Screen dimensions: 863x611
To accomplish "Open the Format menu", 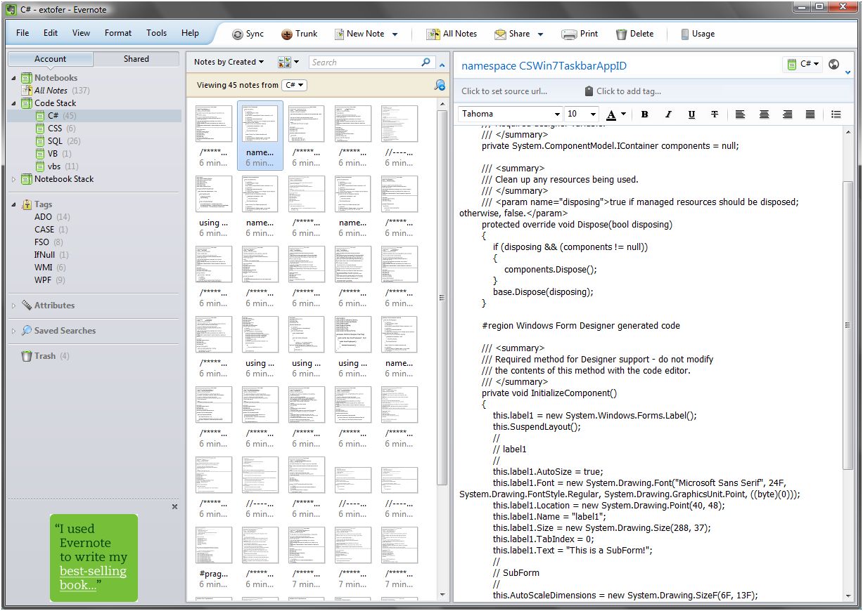I will 117,32.
